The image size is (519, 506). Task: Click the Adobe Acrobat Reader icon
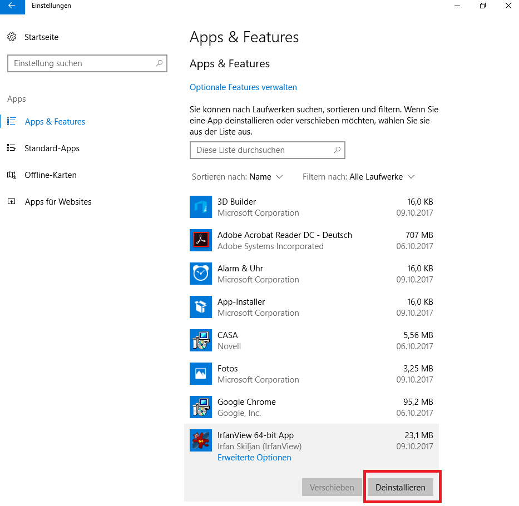pyautogui.click(x=201, y=240)
